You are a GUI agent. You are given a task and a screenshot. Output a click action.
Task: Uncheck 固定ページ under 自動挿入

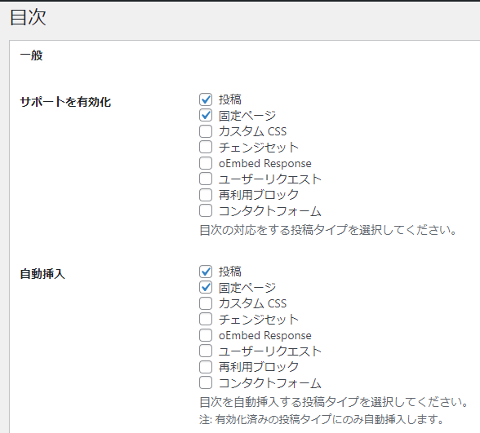(x=206, y=287)
